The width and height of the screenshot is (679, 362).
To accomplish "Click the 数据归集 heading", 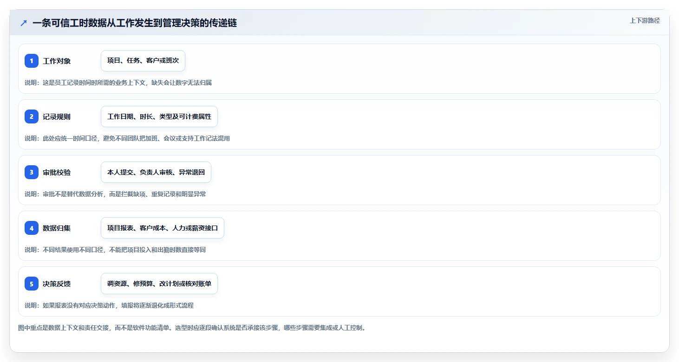I will (x=57, y=228).
